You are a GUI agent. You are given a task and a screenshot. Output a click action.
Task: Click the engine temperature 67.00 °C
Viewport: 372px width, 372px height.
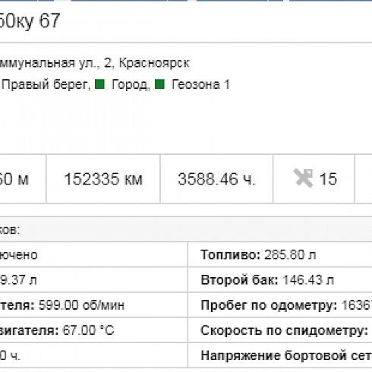pos(88,330)
